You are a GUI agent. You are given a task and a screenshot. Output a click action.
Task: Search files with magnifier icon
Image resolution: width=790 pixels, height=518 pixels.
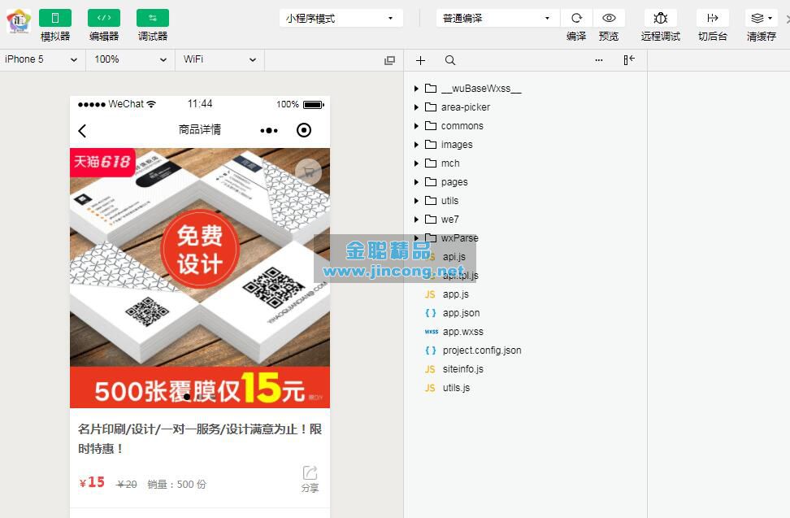click(x=450, y=60)
